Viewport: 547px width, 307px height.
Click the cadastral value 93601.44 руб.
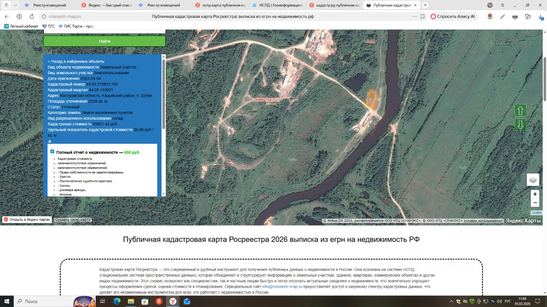pos(105,124)
